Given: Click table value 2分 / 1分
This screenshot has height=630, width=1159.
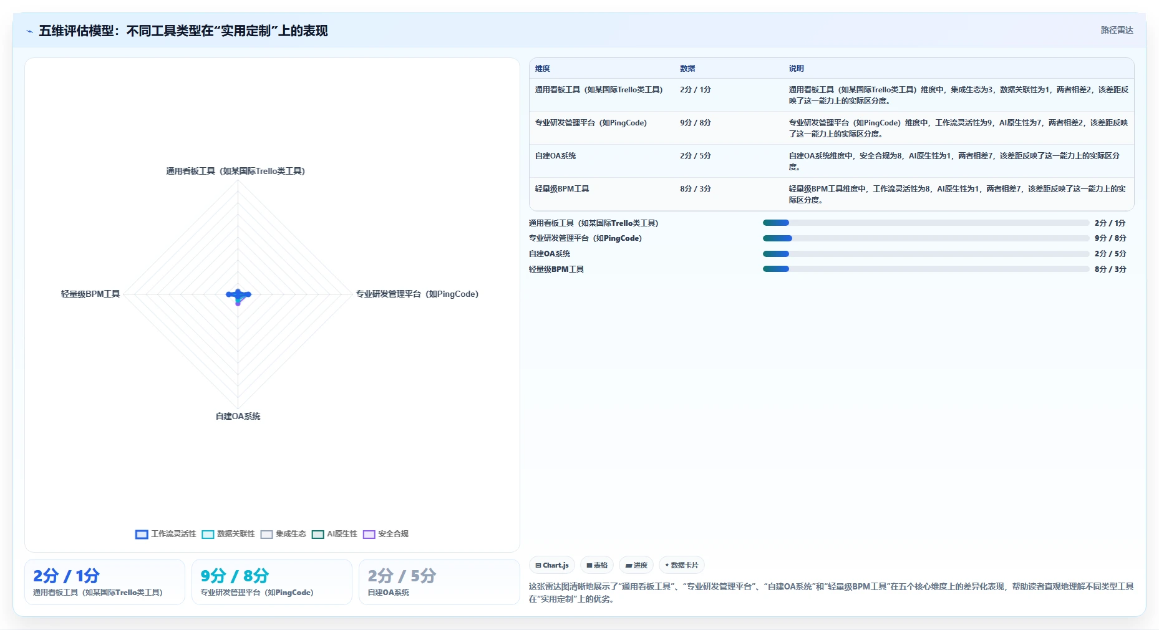Looking at the screenshot, I should click(x=696, y=90).
